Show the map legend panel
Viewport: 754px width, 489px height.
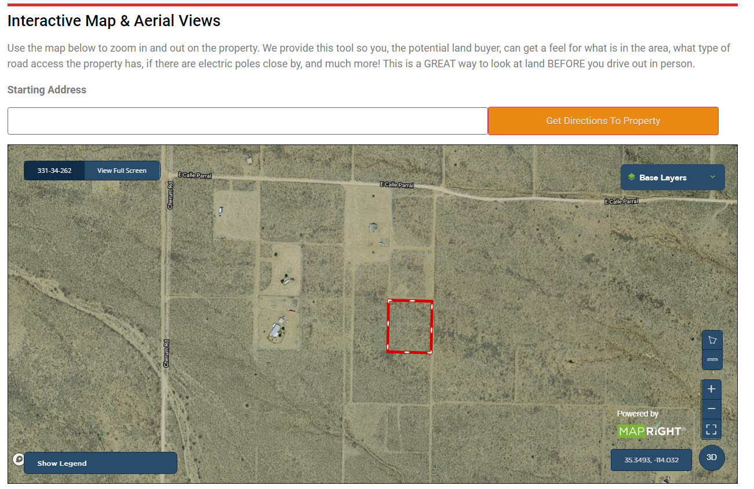coord(100,463)
